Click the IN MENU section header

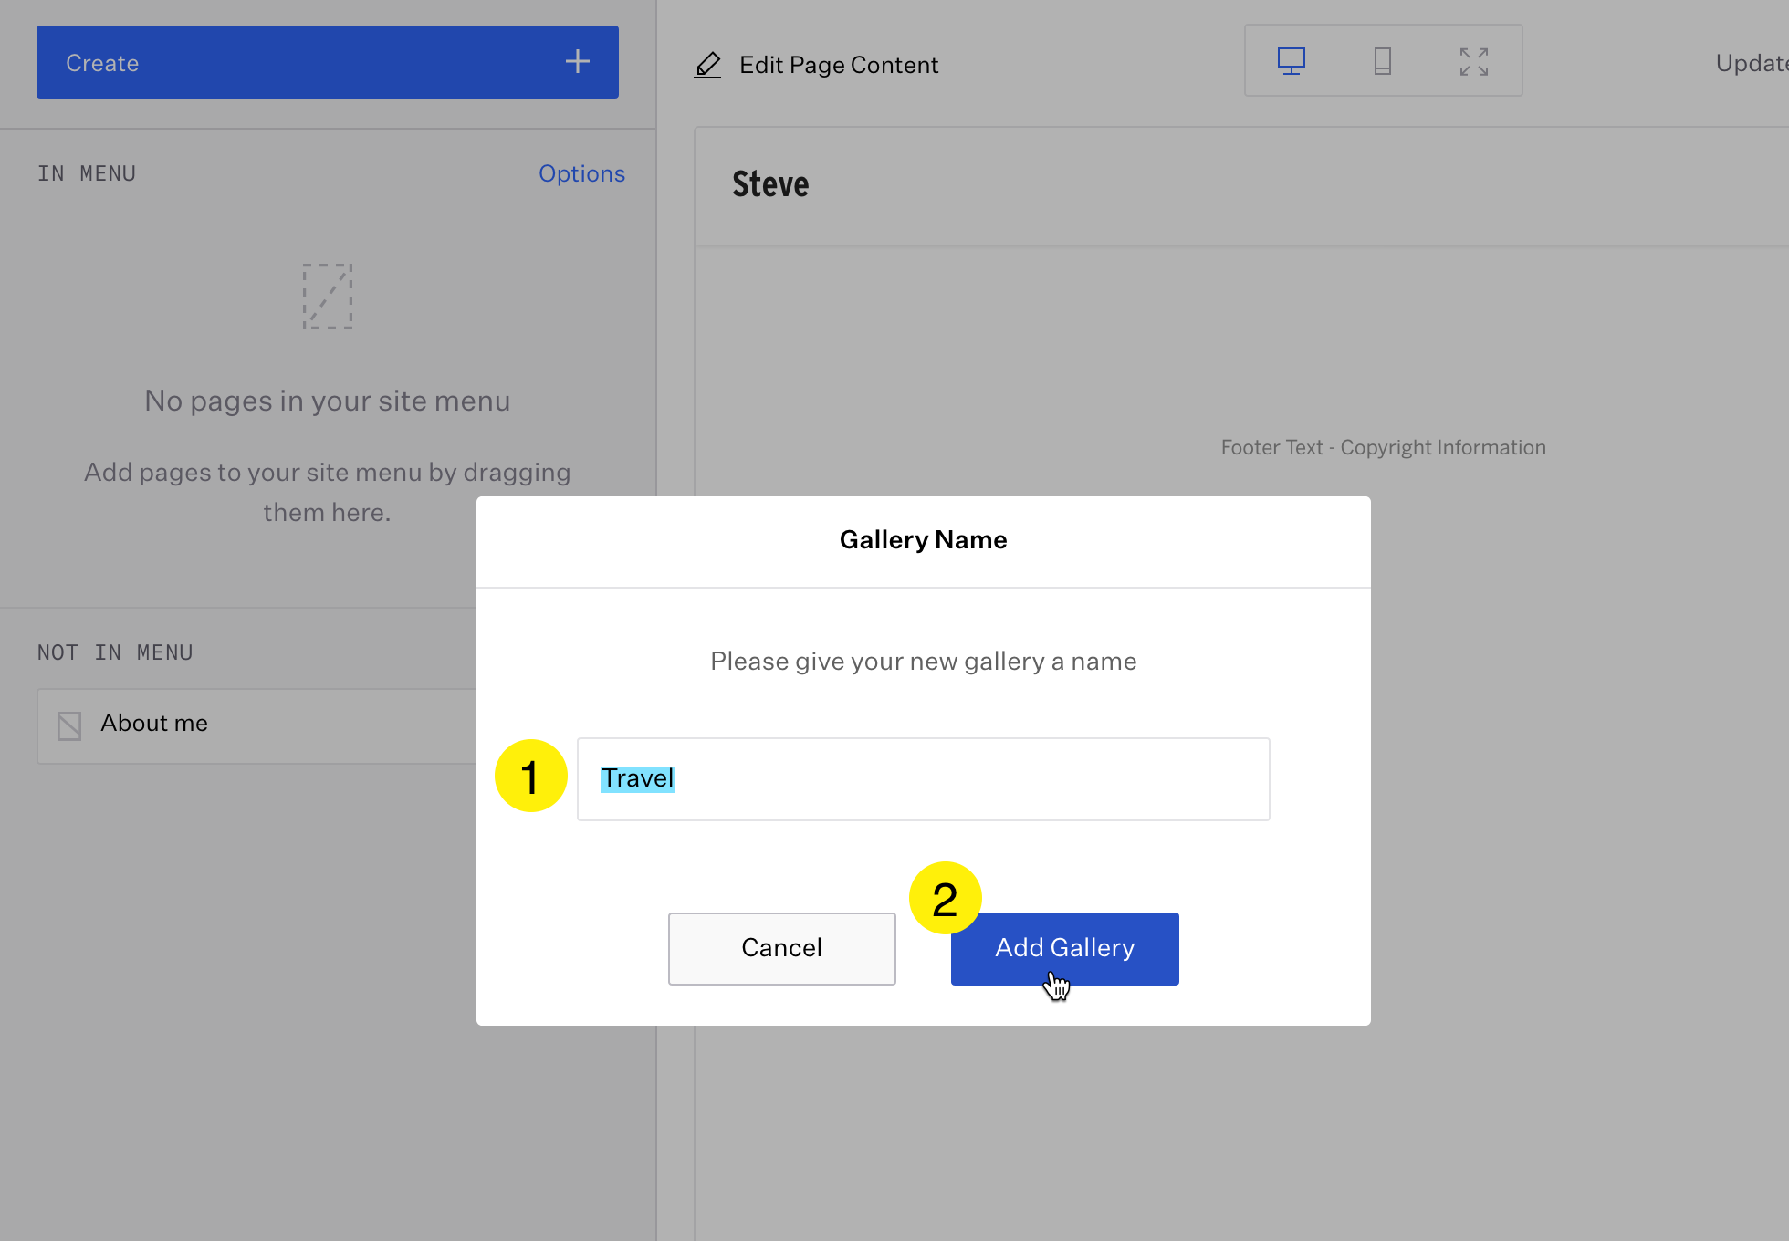pyautogui.click(x=87, y=173)
